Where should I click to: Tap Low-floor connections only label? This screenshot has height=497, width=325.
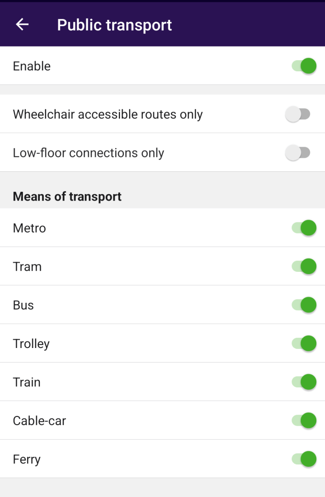[x=88, y=153]
